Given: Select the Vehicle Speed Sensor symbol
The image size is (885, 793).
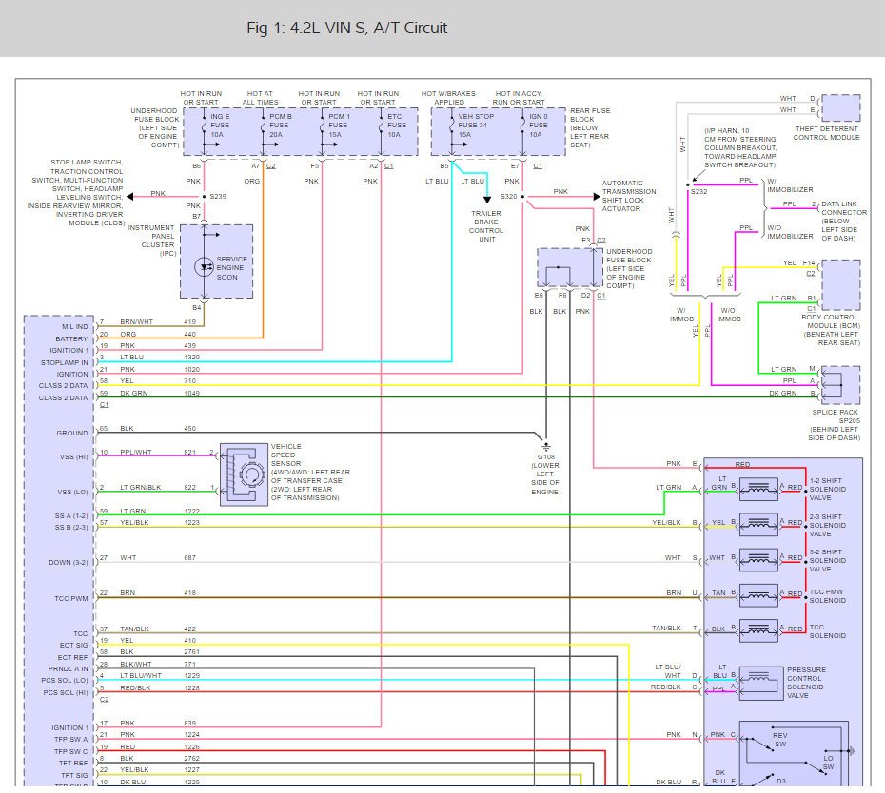Looking at the screenshot, I should point(244,474).
